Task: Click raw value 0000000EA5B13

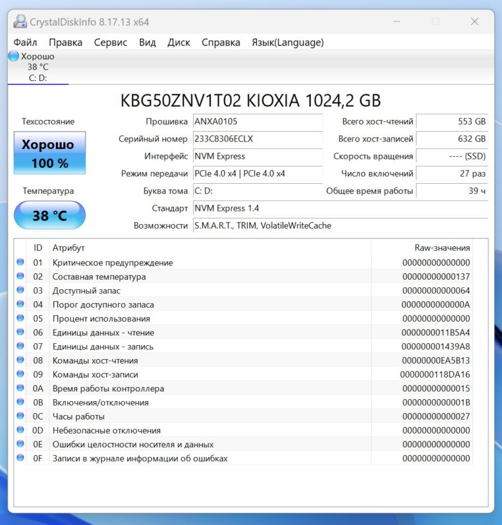Action: click(x=436, y=360)
